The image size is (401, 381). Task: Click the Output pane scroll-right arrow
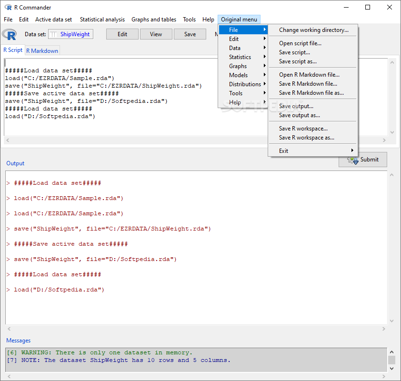[383, 329]
